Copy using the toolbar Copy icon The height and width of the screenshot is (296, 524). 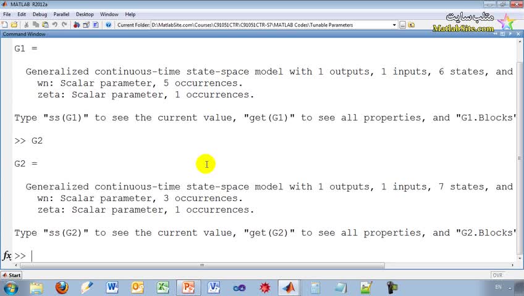[36, 25]
